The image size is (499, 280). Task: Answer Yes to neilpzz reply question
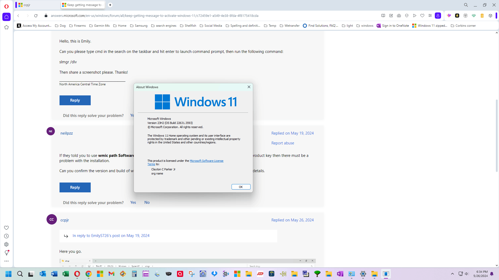(133, 202)
